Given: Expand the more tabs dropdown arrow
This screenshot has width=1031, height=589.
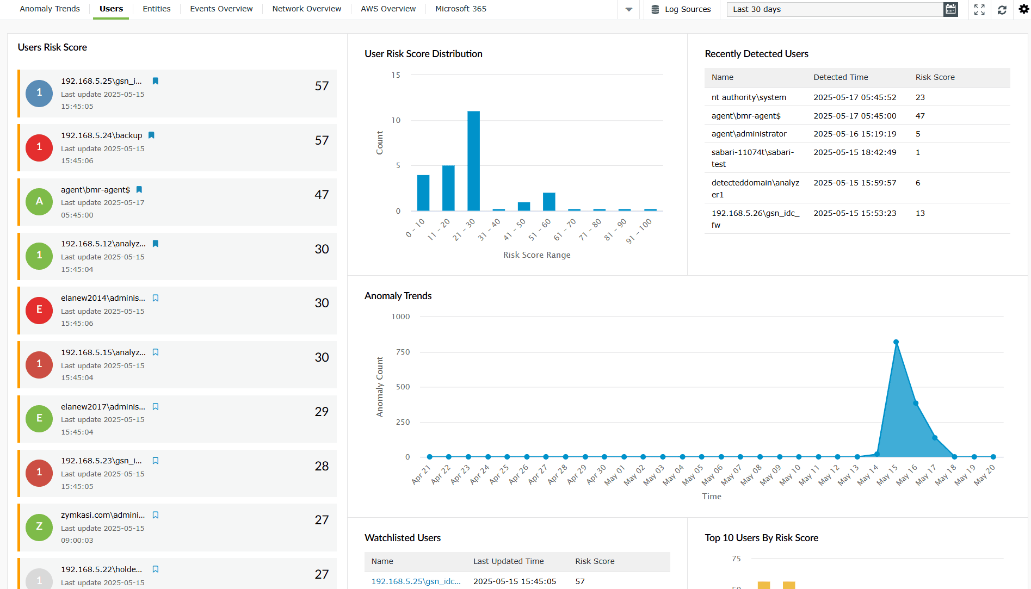Looking at the screenshot, I should [629, 9].
